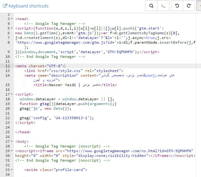Select line number 12 in the gutter
This screenshot has height=177, width=201.
(8, 66)
